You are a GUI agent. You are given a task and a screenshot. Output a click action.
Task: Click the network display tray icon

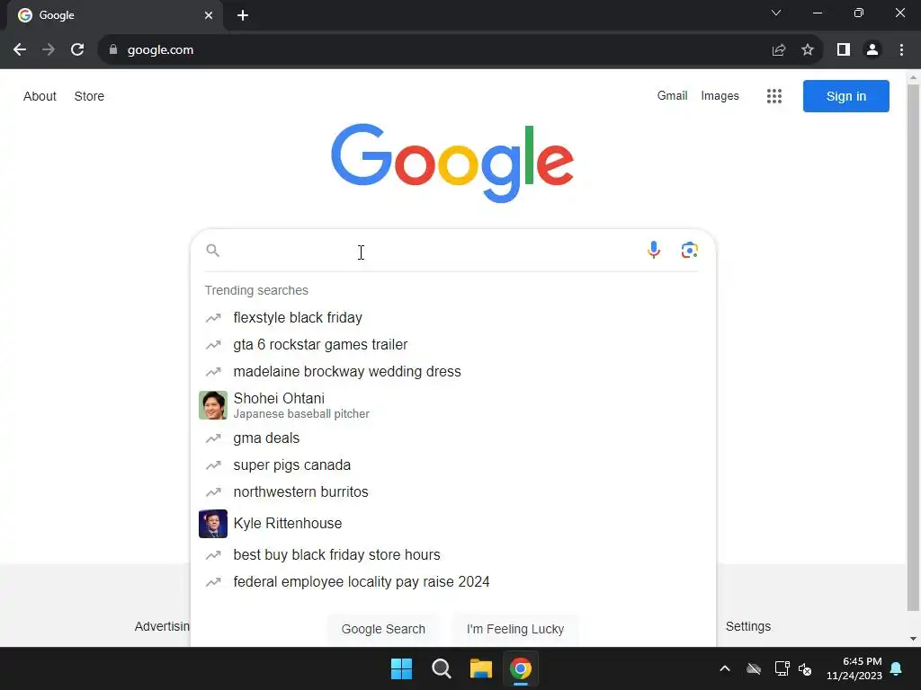click(782, 668)
